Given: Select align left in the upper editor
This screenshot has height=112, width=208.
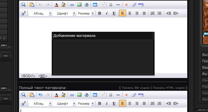Looking at the screenshot, I should tap(122, 13).
